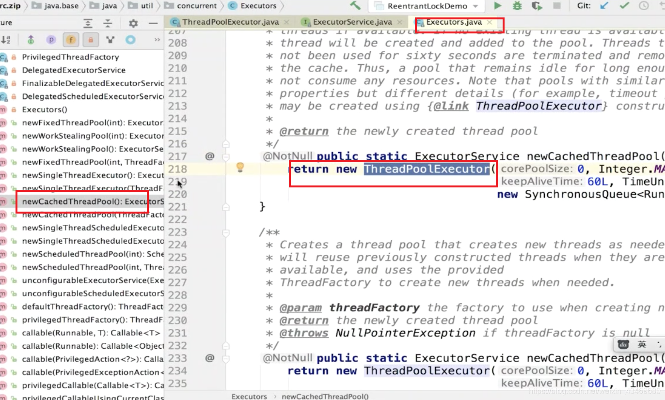Toggle Show Inherited members icon

coord(111,40)
